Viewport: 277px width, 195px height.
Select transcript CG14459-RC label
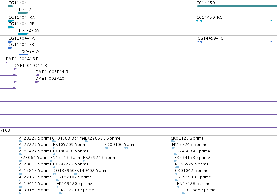click(209, 18)
